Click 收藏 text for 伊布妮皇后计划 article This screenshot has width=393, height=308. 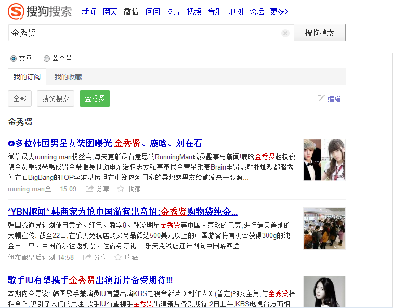[x=132, y=257]
